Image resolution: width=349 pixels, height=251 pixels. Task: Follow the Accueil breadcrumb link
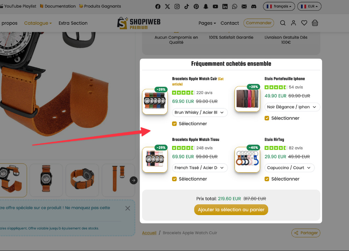[149, 233]
